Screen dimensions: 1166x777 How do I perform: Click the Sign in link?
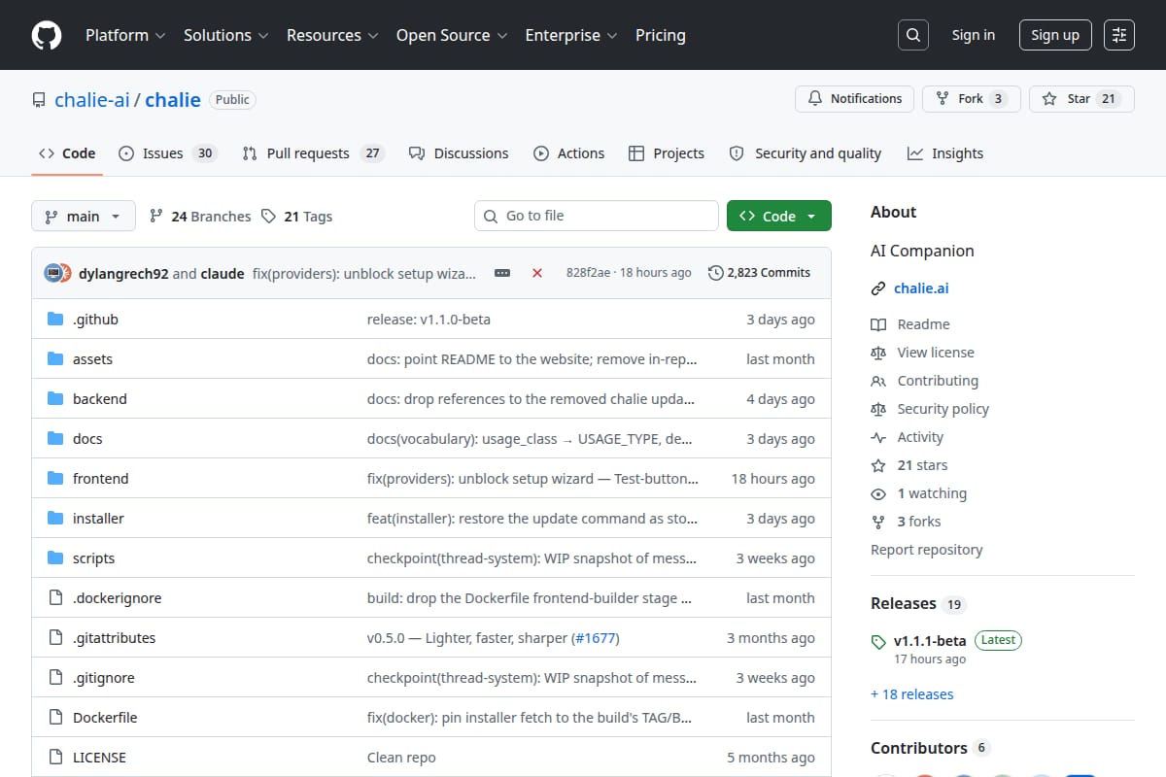point(974,35)
